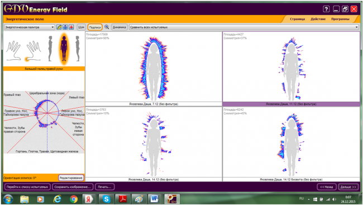Click the Гортань, Глотка, Трахея, Щитовидная железа label
This screenshot has height=205, width=363.
[47, 151]
